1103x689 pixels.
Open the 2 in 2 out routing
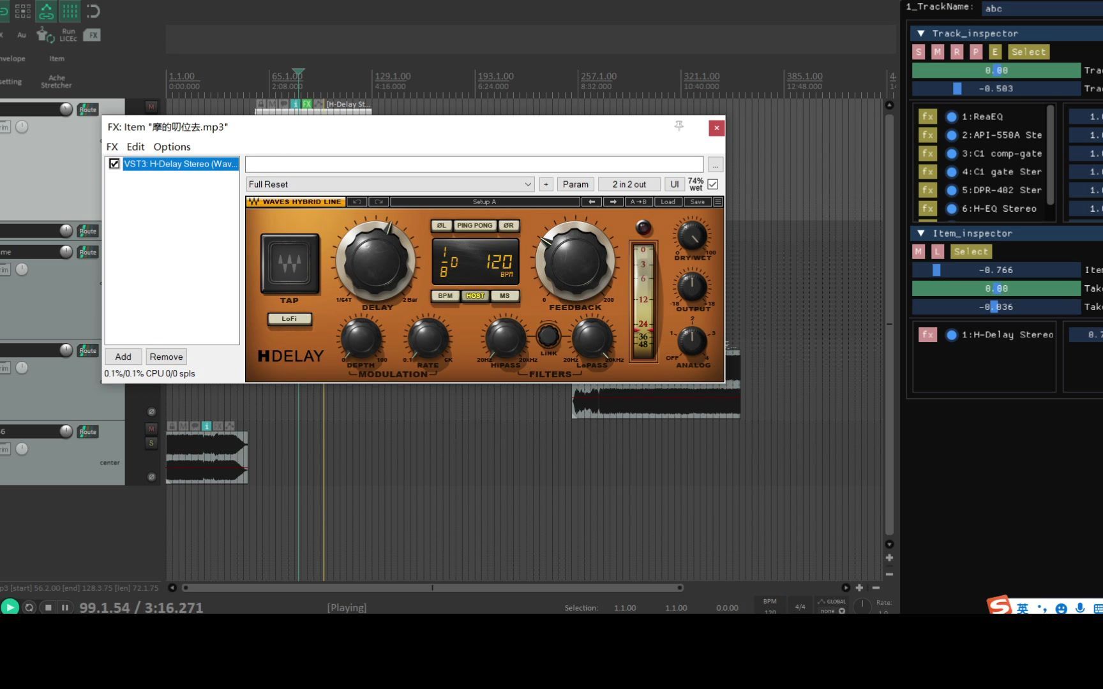point(629,184)
